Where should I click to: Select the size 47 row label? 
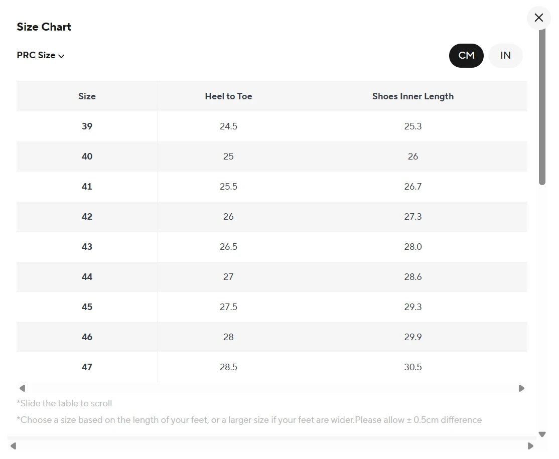pyautogui.click(x=87, y=367)
